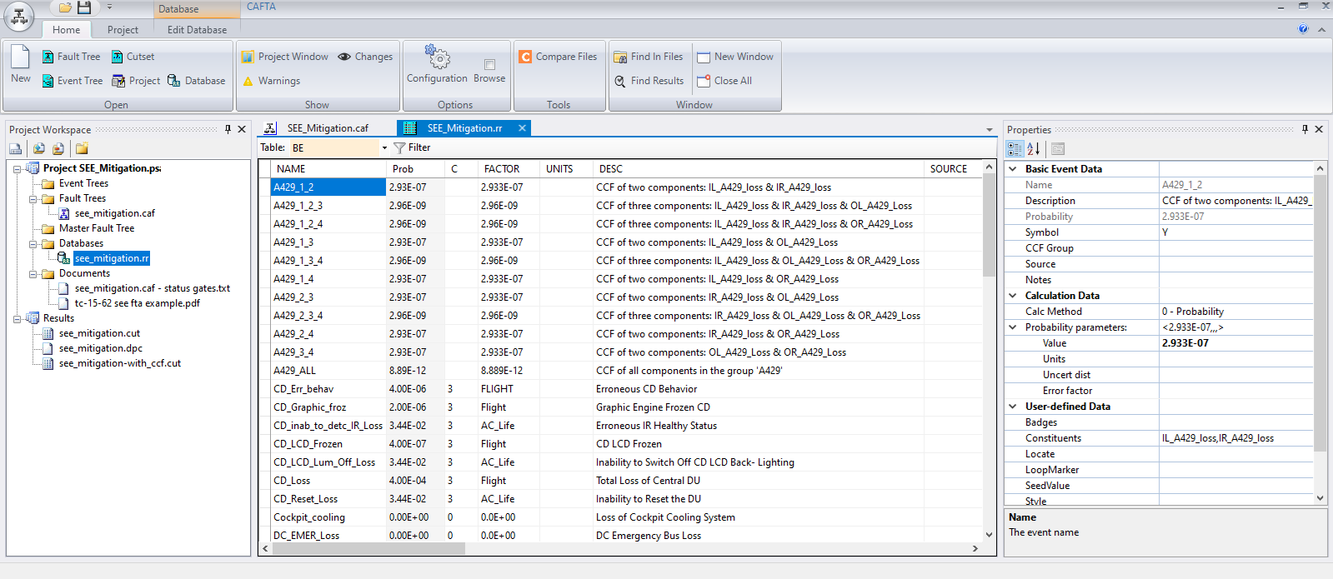Collapse the Basic Event Data section
Image resolution: width=1333 pixels, height=579 pixels.
1013,169
